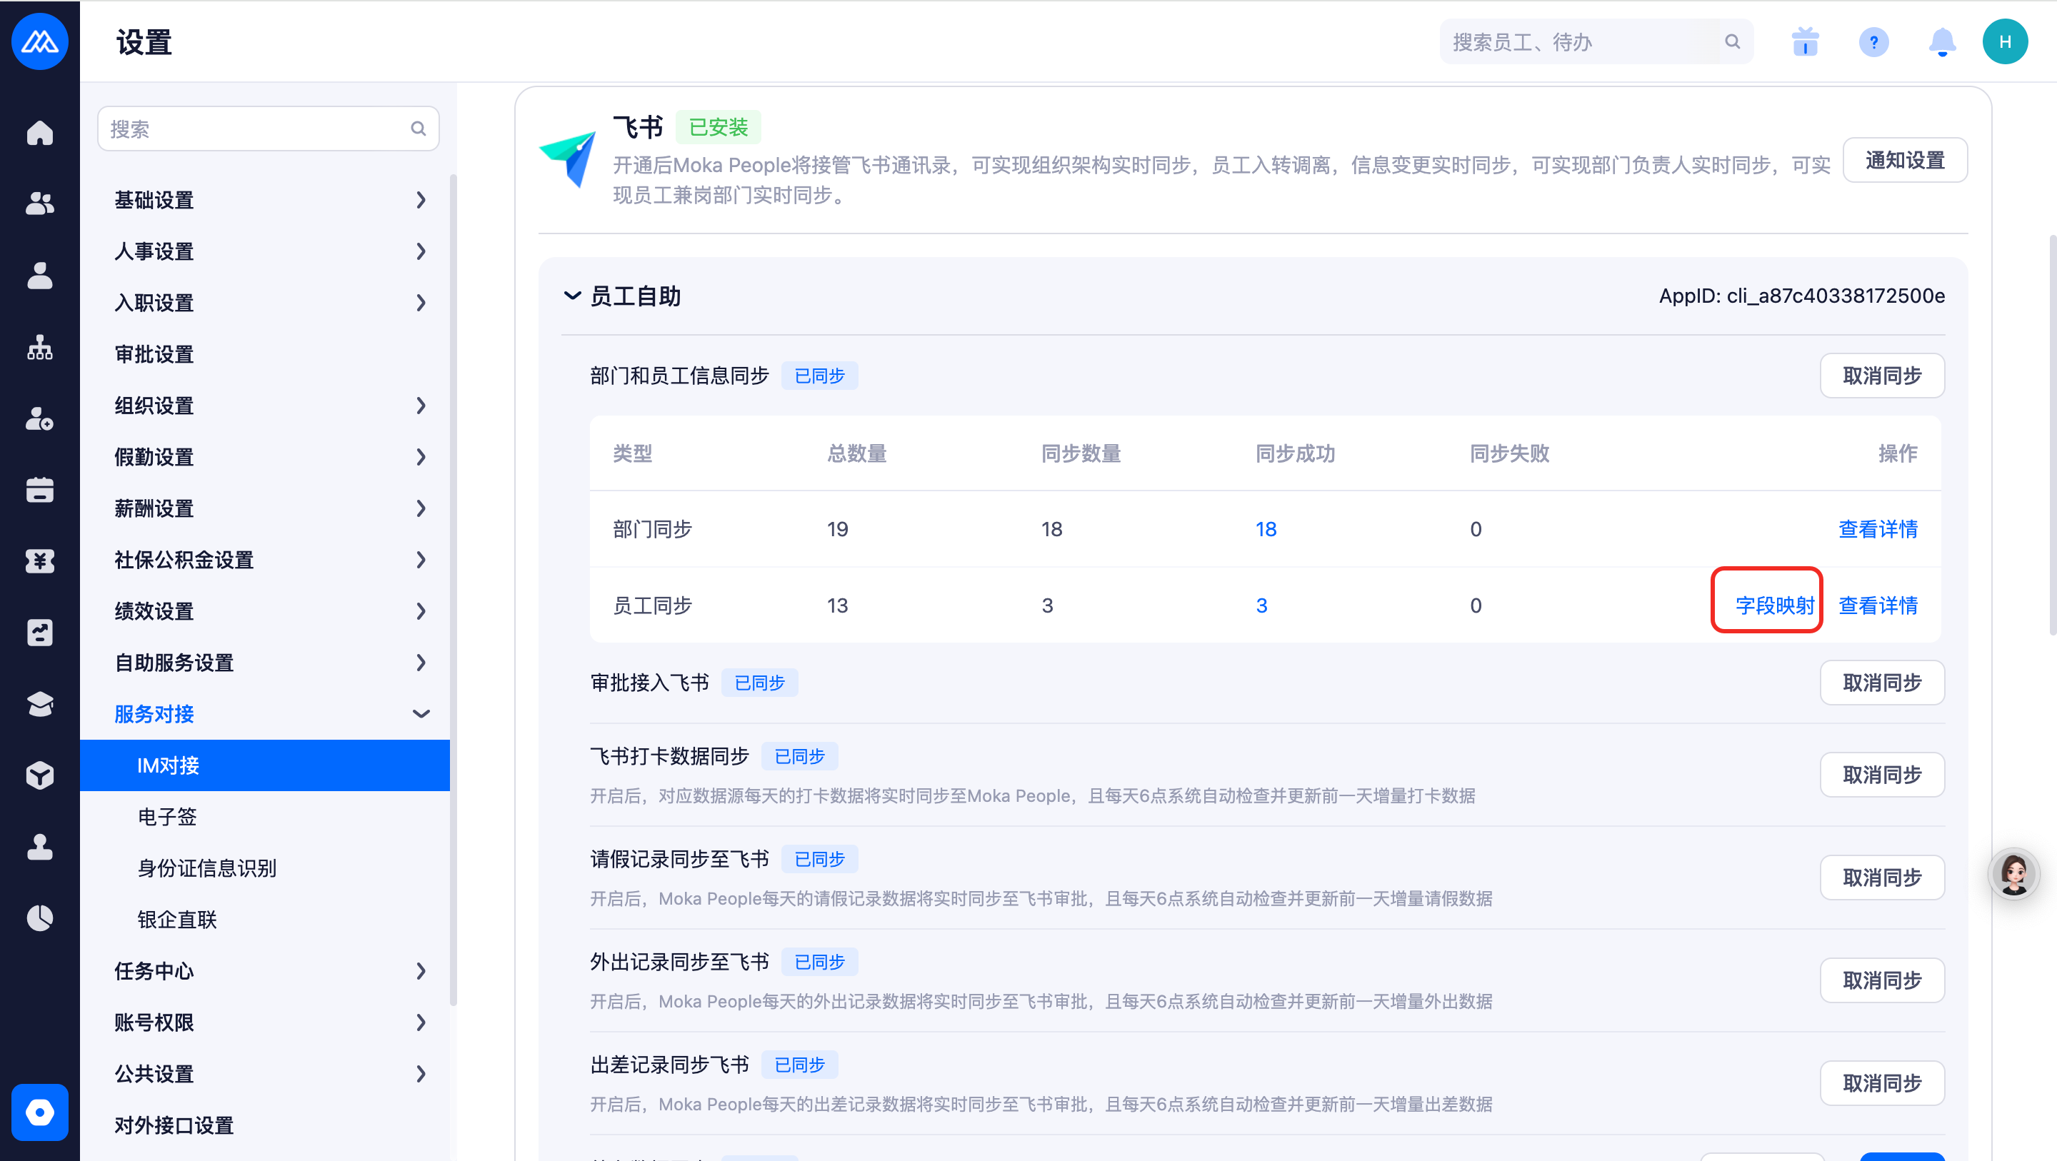Image resolution: width=2057 pixels, height=1161 pixels.
Task: Collapse the 员工自助 section chevron
Action: click(x=571, y=296)
